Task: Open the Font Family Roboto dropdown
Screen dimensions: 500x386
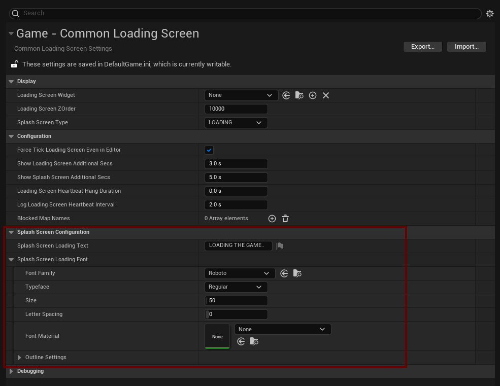Action: pyautogui.click(x=240, y=273)
